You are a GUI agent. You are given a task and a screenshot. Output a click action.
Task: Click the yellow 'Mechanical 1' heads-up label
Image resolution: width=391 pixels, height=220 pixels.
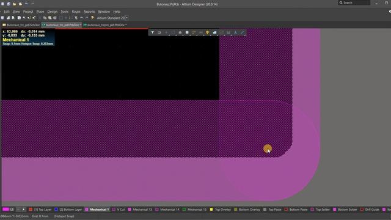16,40
